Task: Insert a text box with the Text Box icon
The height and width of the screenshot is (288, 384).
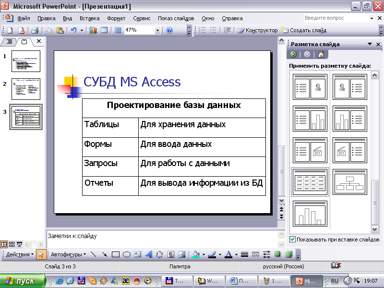Action: pos(138,254)
